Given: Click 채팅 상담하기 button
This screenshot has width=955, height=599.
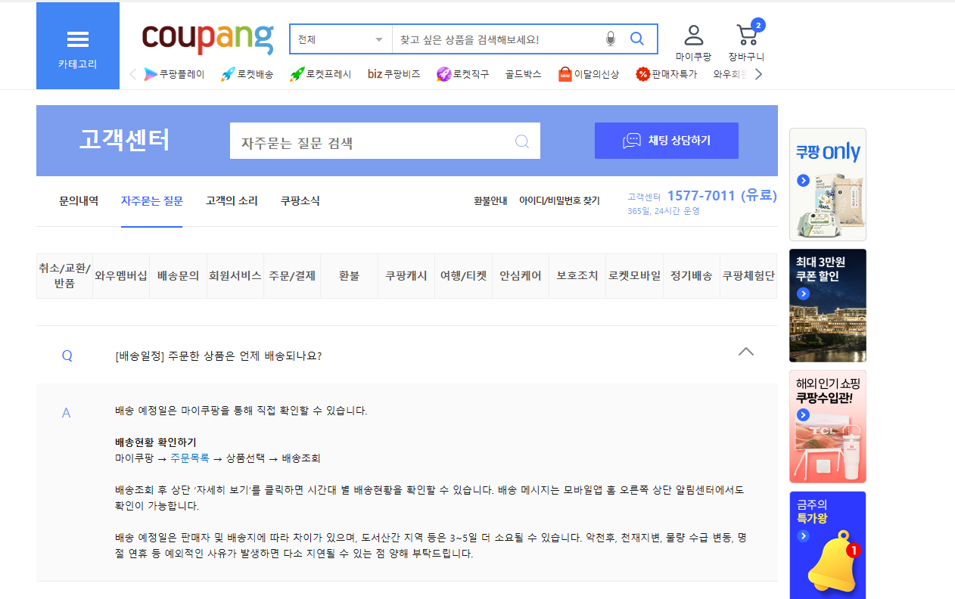Looking at the screenshot, I should (x=667, y=141).
